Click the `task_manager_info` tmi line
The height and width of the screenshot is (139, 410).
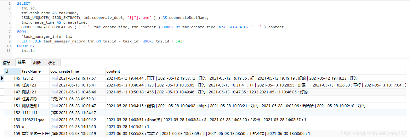click(47, 36)
